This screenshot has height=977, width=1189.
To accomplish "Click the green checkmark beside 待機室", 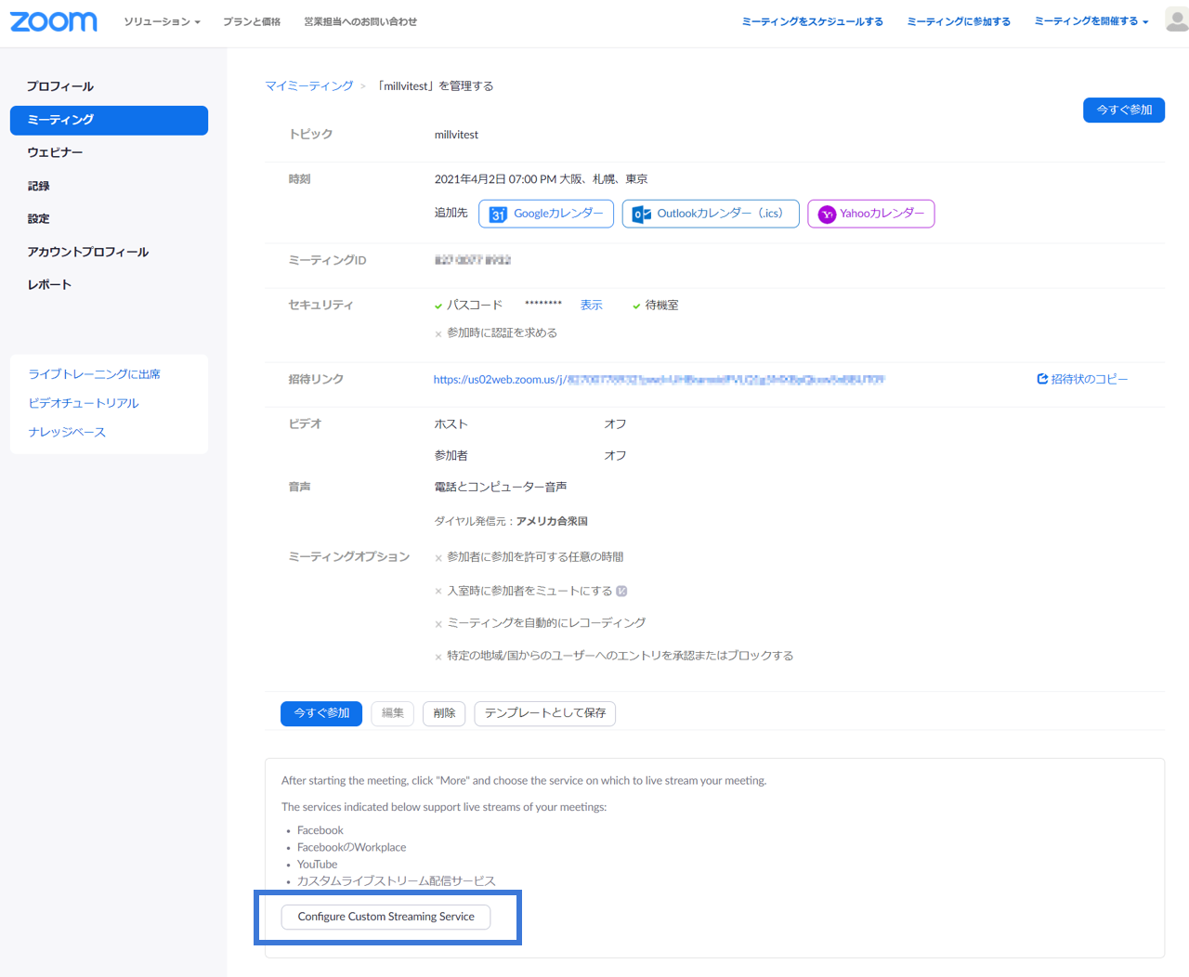I will (636, 304).
